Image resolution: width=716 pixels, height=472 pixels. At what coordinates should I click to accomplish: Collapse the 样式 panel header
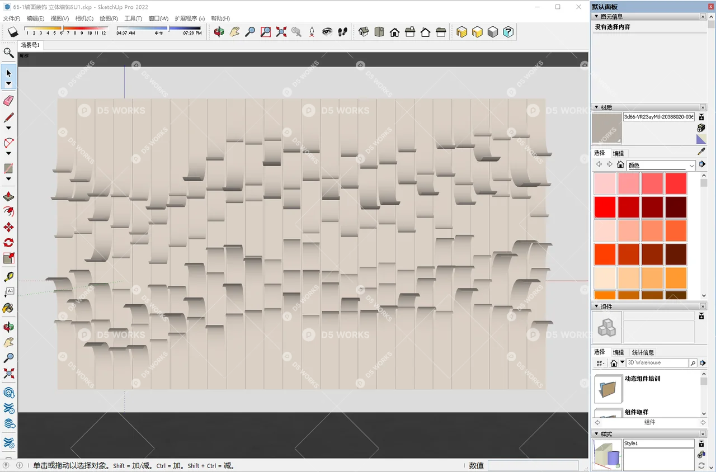(x=596, y=433)
